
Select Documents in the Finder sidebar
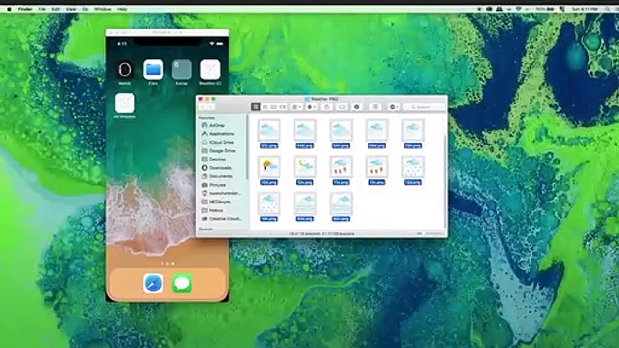pyautogui.click(x=221, y=176)
